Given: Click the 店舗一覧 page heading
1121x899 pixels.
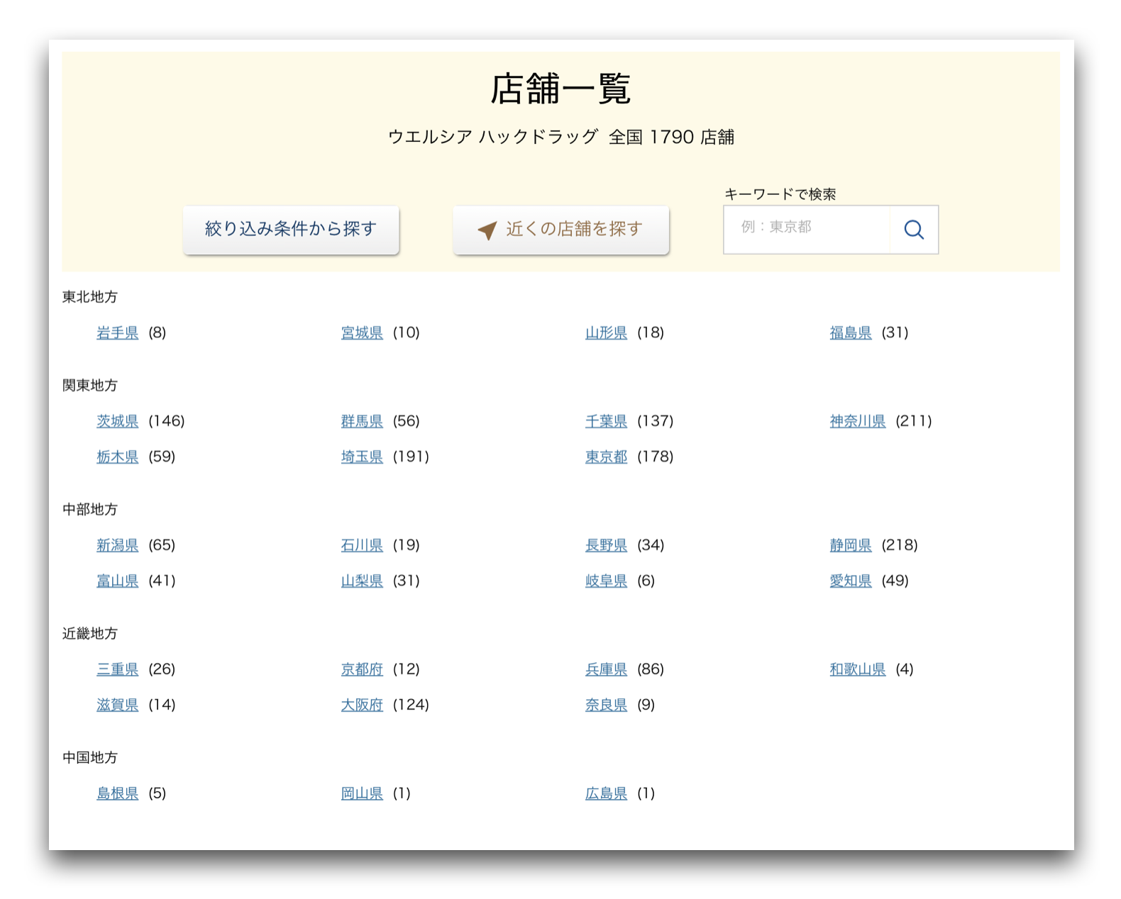Looking at the screenshot, I should click(560, 89).
